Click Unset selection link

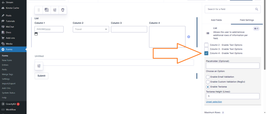214,102
